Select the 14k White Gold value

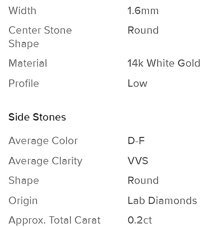164,63
